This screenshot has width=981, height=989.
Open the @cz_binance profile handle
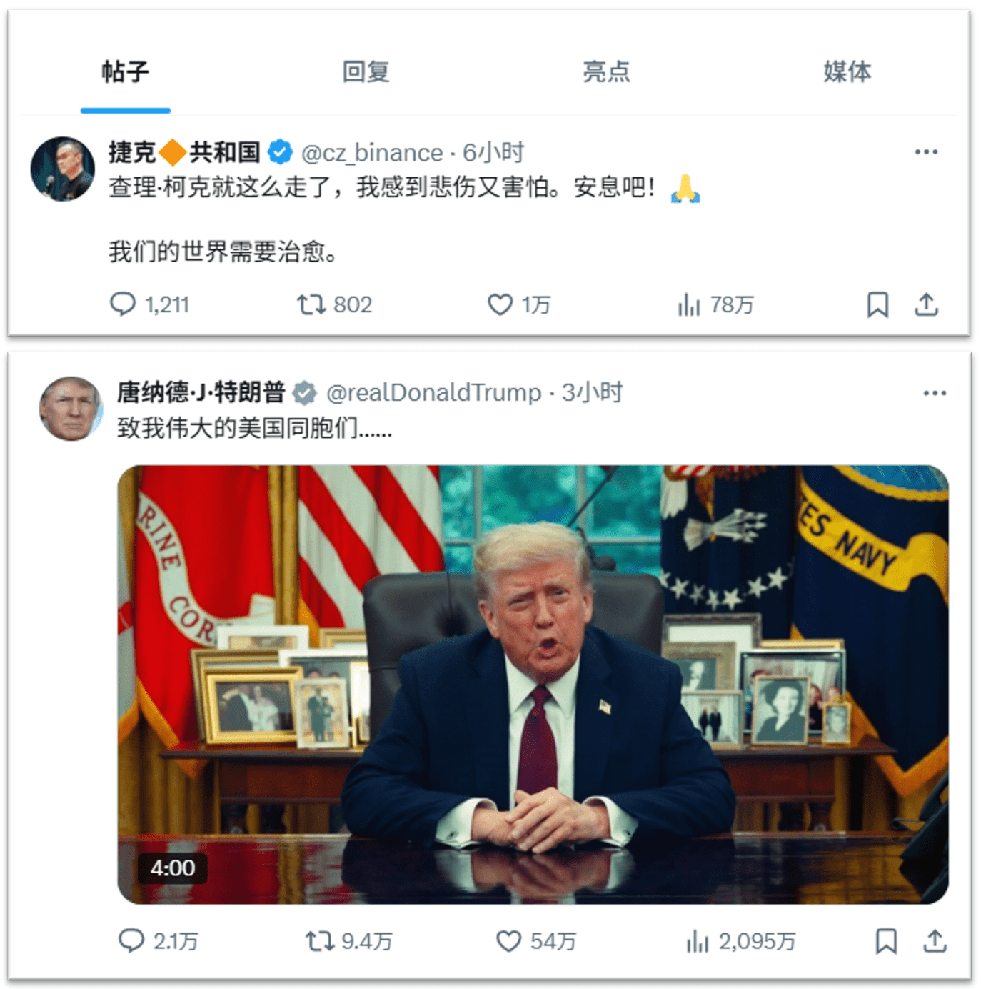coord(372,153)
